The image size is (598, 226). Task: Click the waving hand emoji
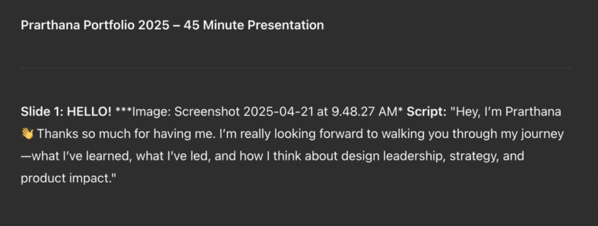click(x=27, y=134)
